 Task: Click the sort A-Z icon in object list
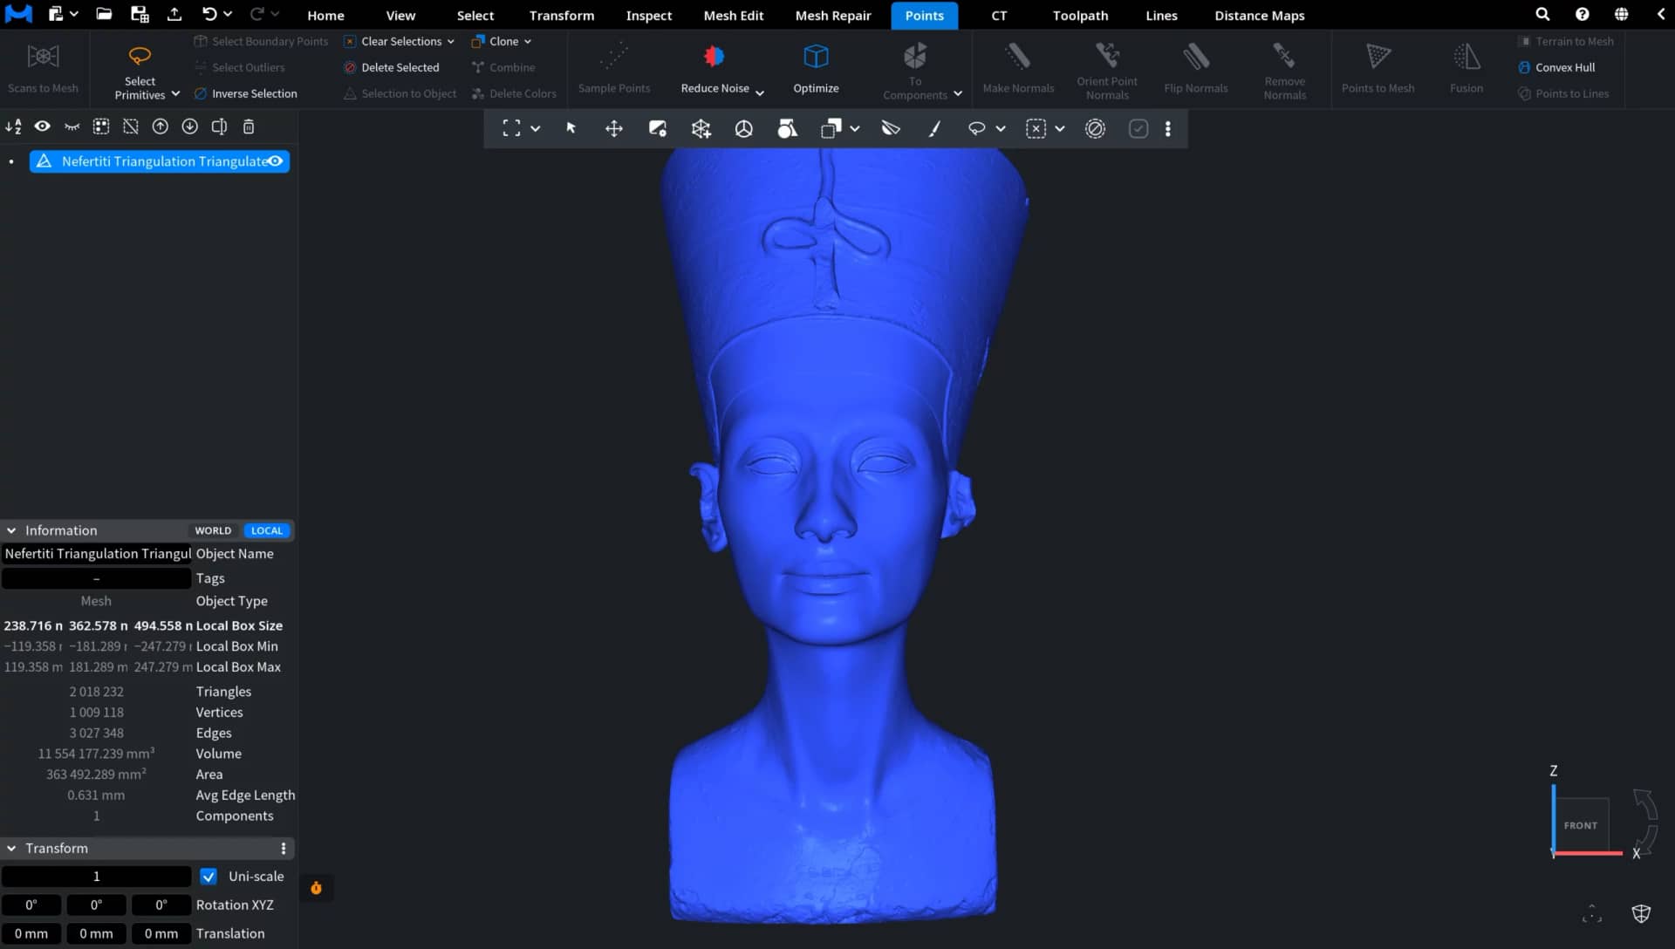(13, 126)
